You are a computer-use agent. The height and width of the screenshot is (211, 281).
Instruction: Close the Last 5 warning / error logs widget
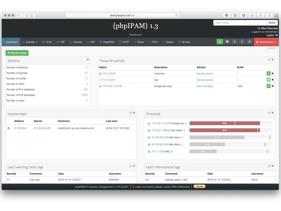tap(134, 166)
